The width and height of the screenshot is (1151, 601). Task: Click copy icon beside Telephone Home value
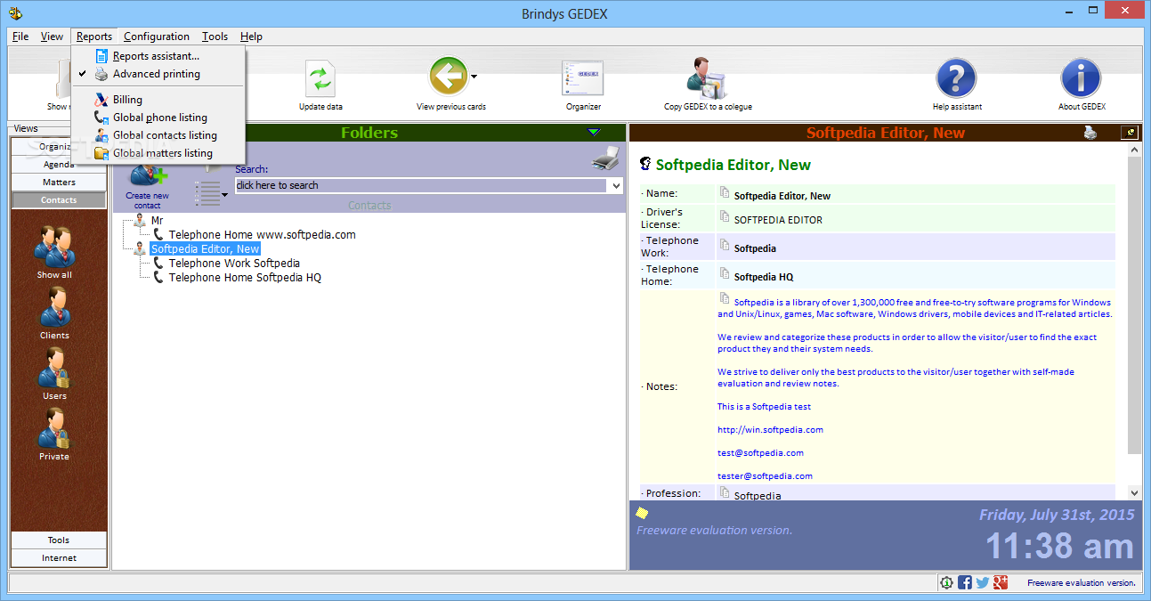(x=725, y=274)
